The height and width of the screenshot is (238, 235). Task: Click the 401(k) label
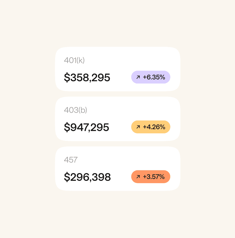pyautogui.click(x=74, y=60)
